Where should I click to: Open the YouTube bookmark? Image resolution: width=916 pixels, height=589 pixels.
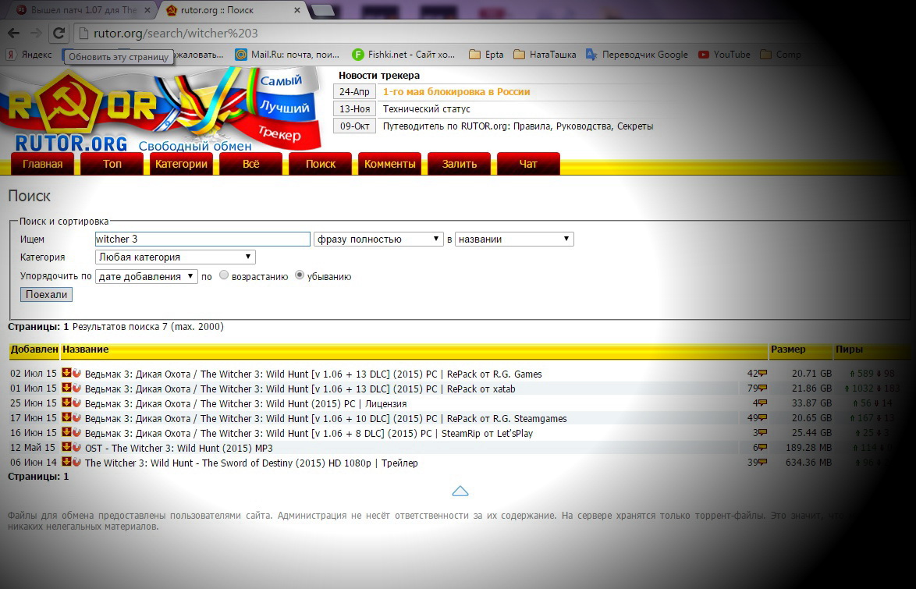[724, 55]
